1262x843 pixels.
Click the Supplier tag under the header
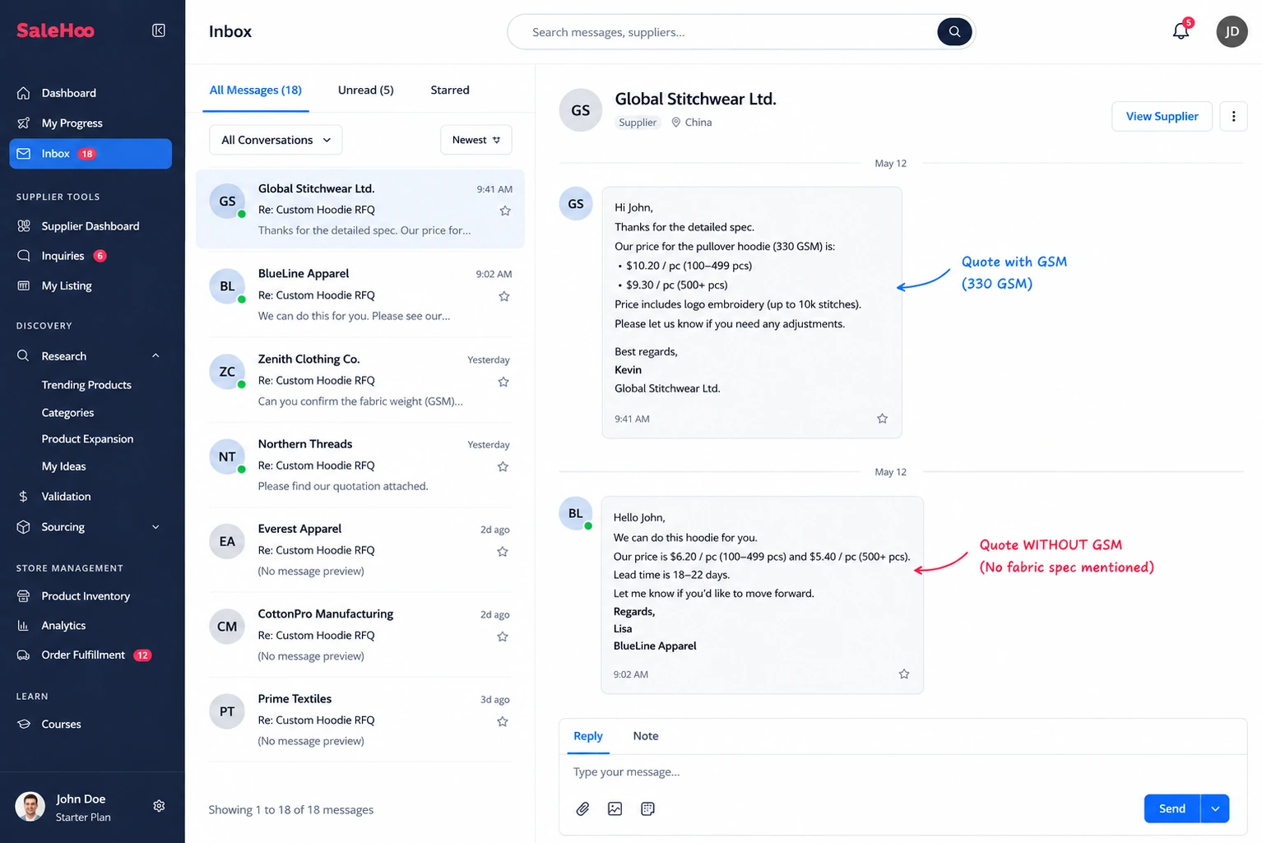point(638,123)
